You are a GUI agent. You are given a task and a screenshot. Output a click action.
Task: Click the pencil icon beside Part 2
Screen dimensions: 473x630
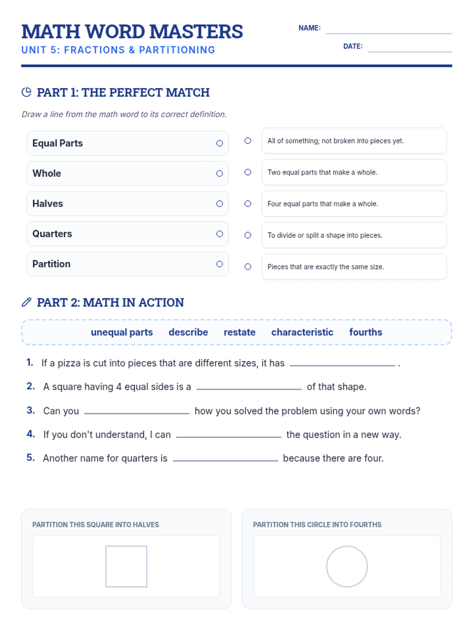click(x=26, y=302)
